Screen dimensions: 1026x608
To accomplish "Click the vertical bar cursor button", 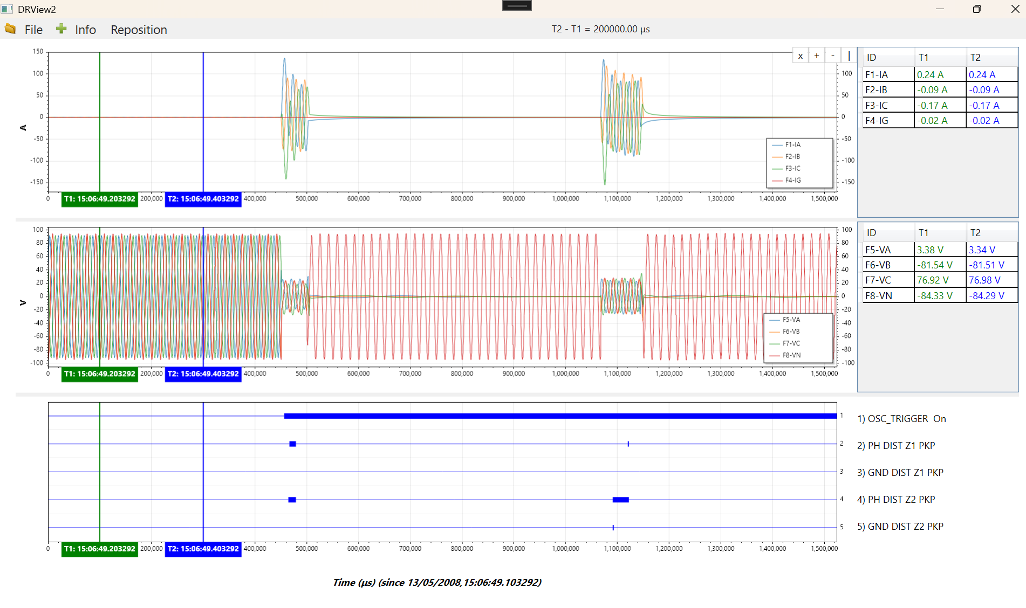I will pyautogui.click(x=849, y=56).
